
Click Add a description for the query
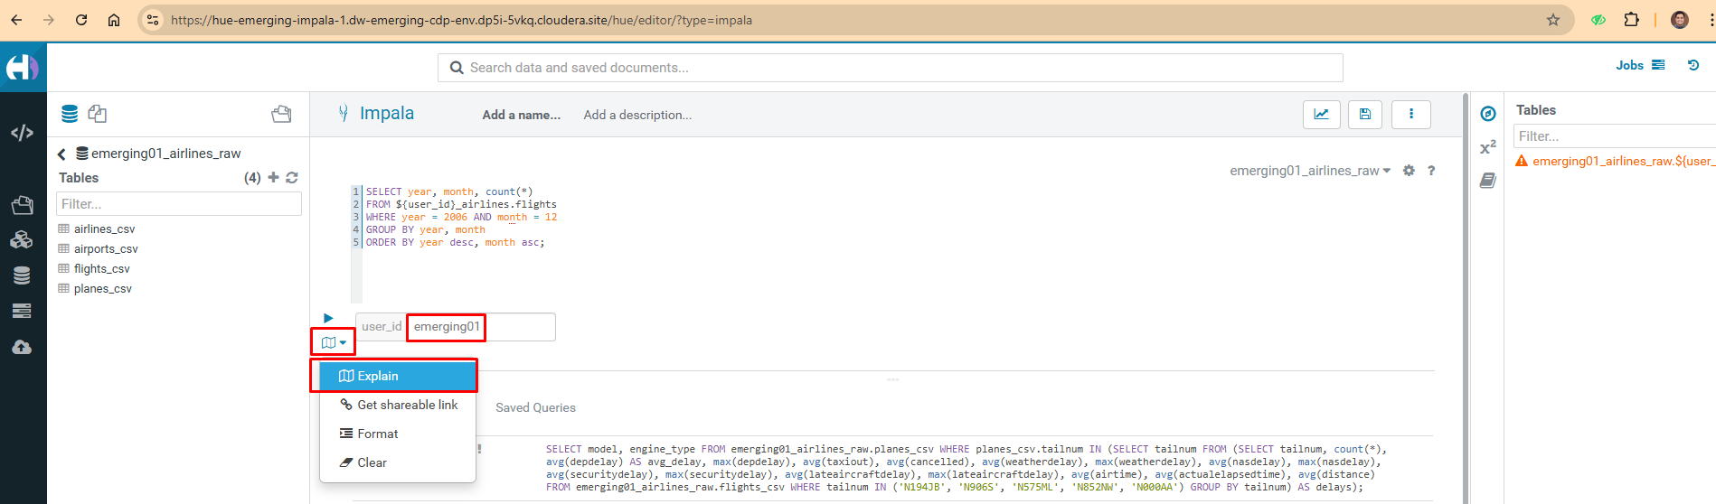point(637,115)
